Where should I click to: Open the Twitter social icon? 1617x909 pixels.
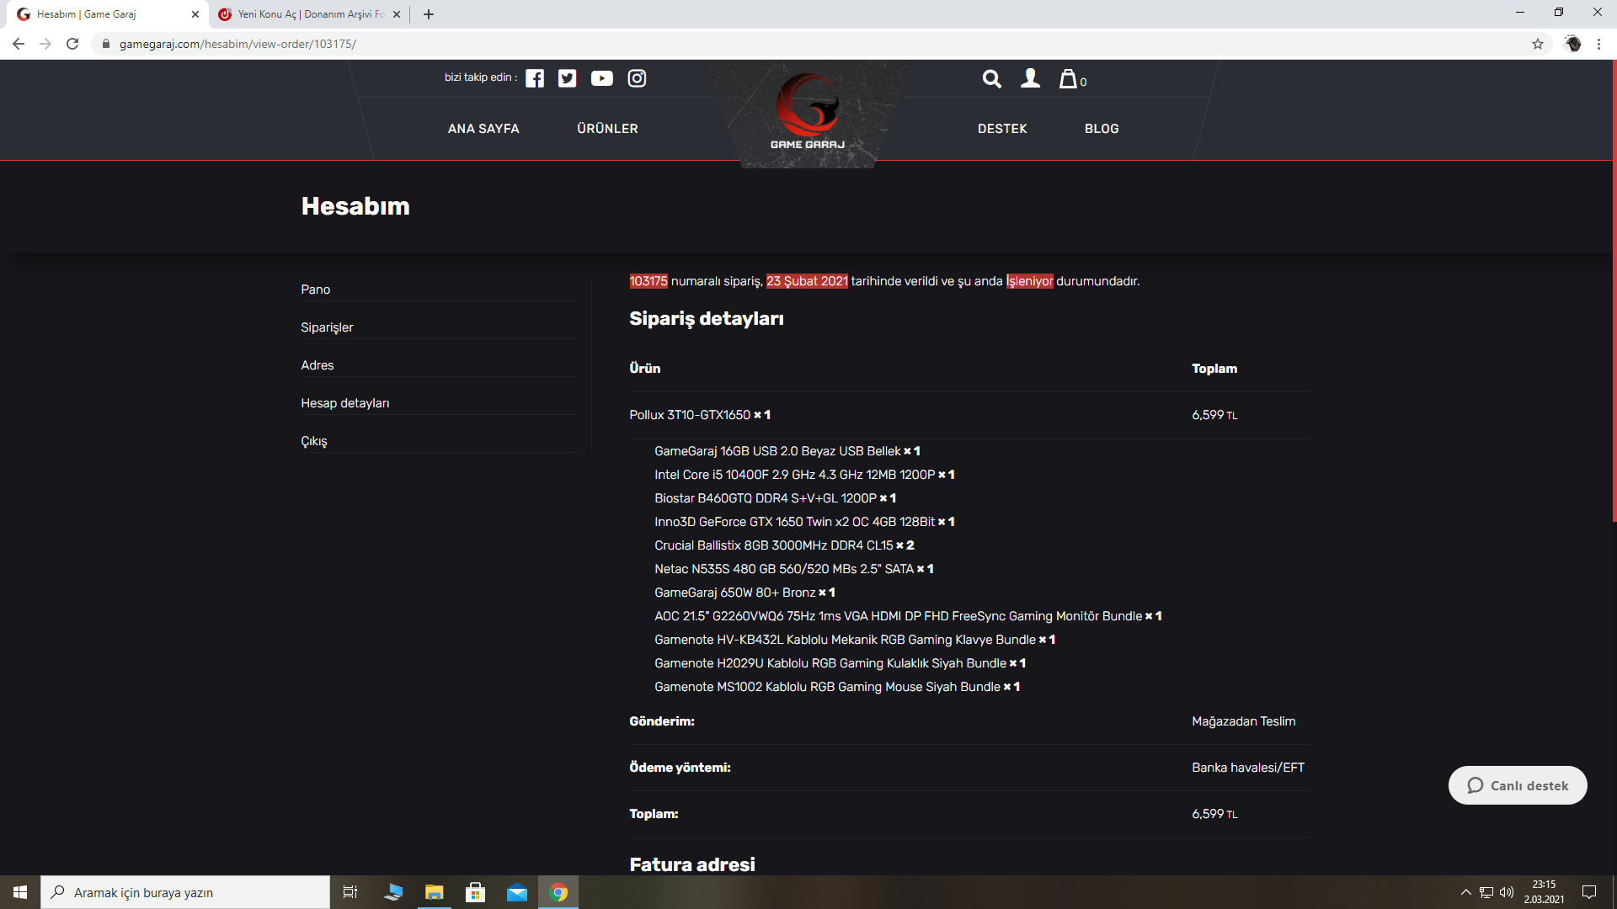click(x=568, y=78)
